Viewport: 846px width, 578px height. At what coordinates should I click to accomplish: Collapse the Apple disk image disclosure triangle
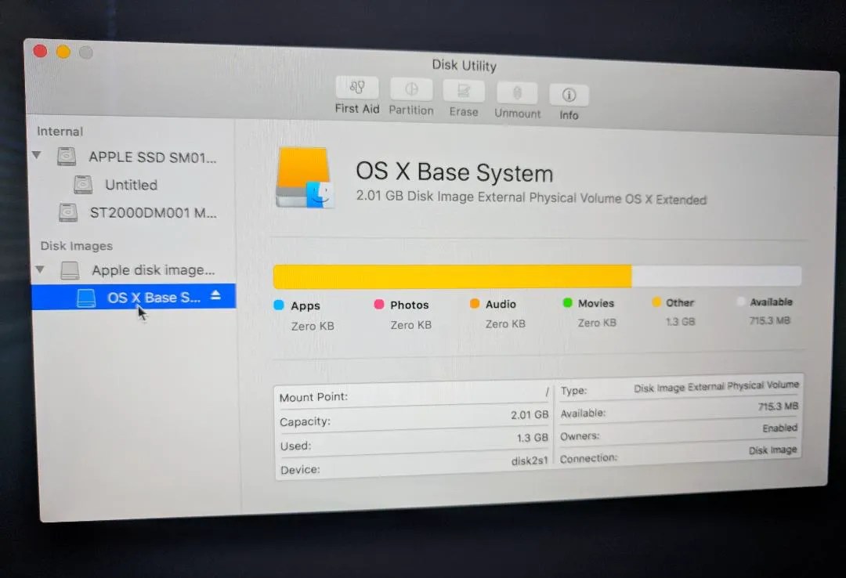[40, 269]
